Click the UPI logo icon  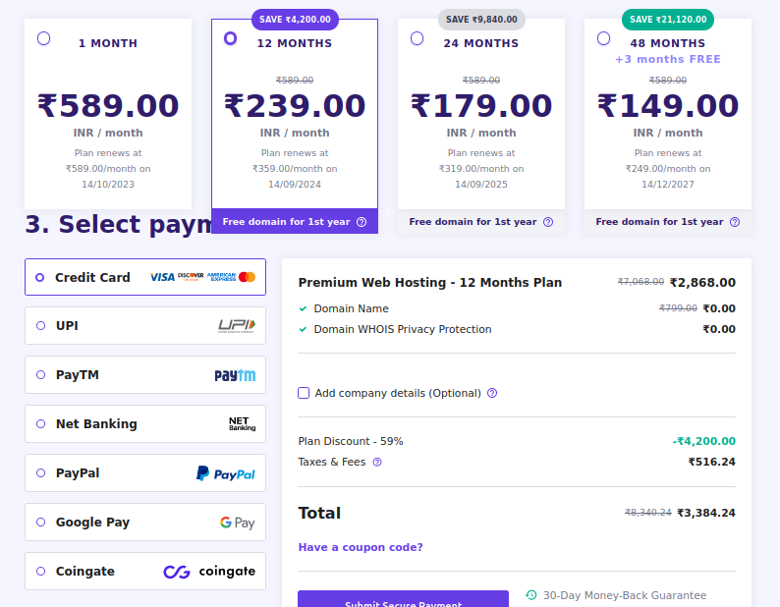[236, 326]
